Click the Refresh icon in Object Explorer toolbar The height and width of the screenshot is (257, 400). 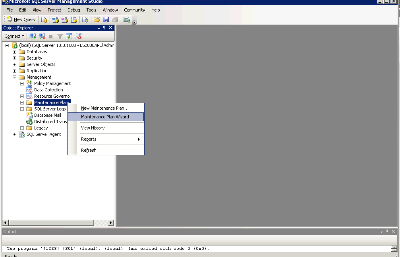(x=69, y=37)
